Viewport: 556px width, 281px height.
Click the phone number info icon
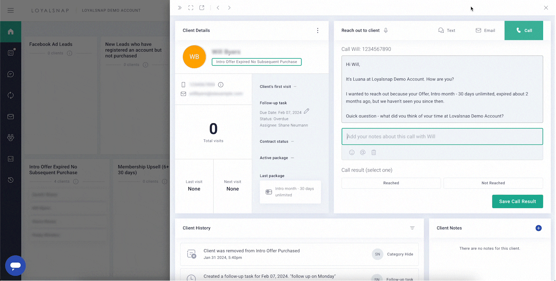point(221,85)
